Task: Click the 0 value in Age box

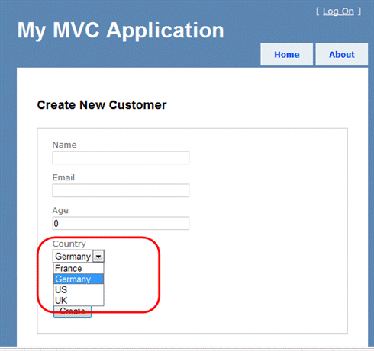Action: click(56, 224)
